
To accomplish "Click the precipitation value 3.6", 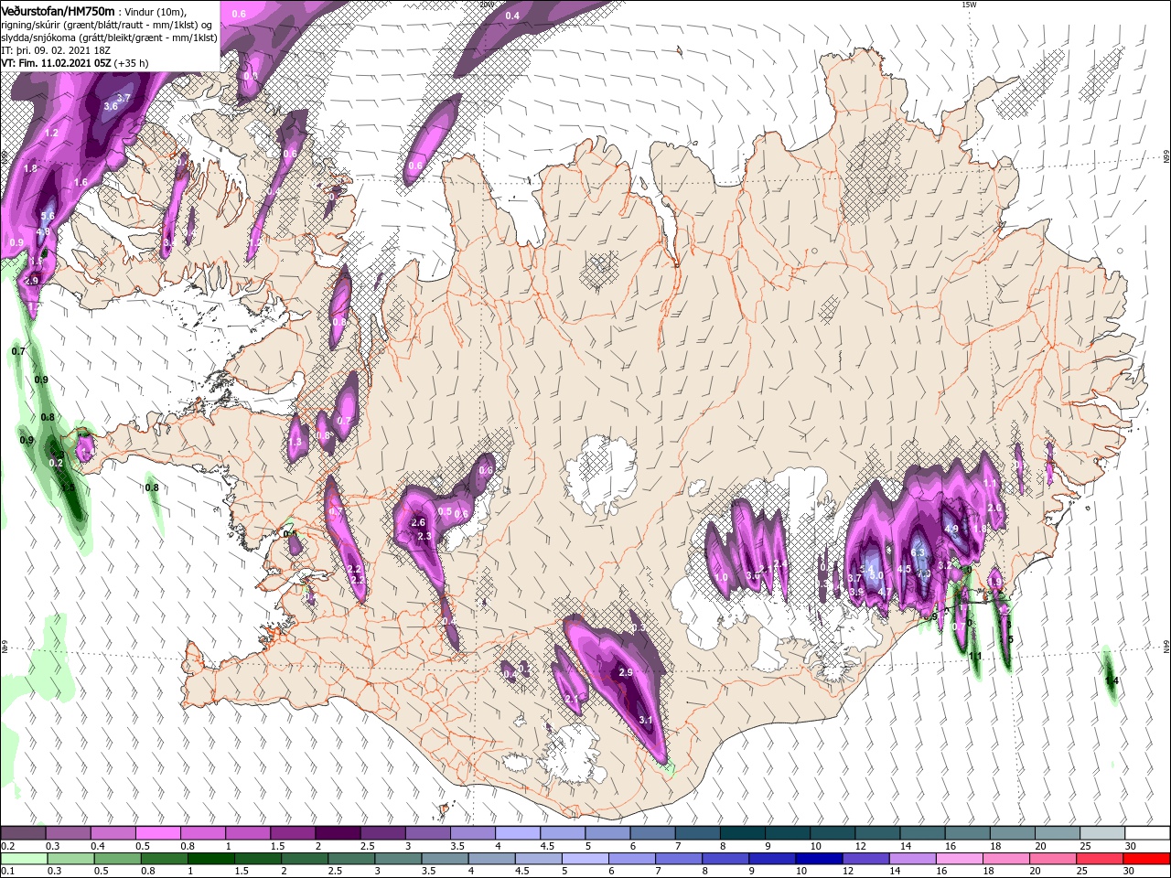I will point(111,106).
